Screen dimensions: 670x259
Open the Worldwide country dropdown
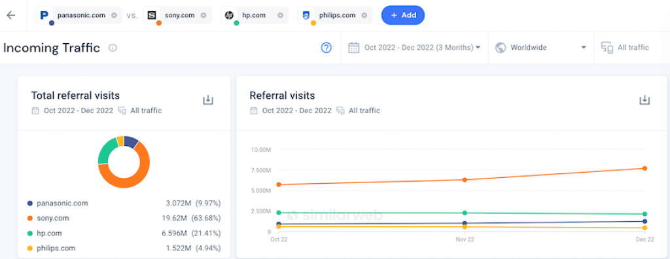(541, 48)
